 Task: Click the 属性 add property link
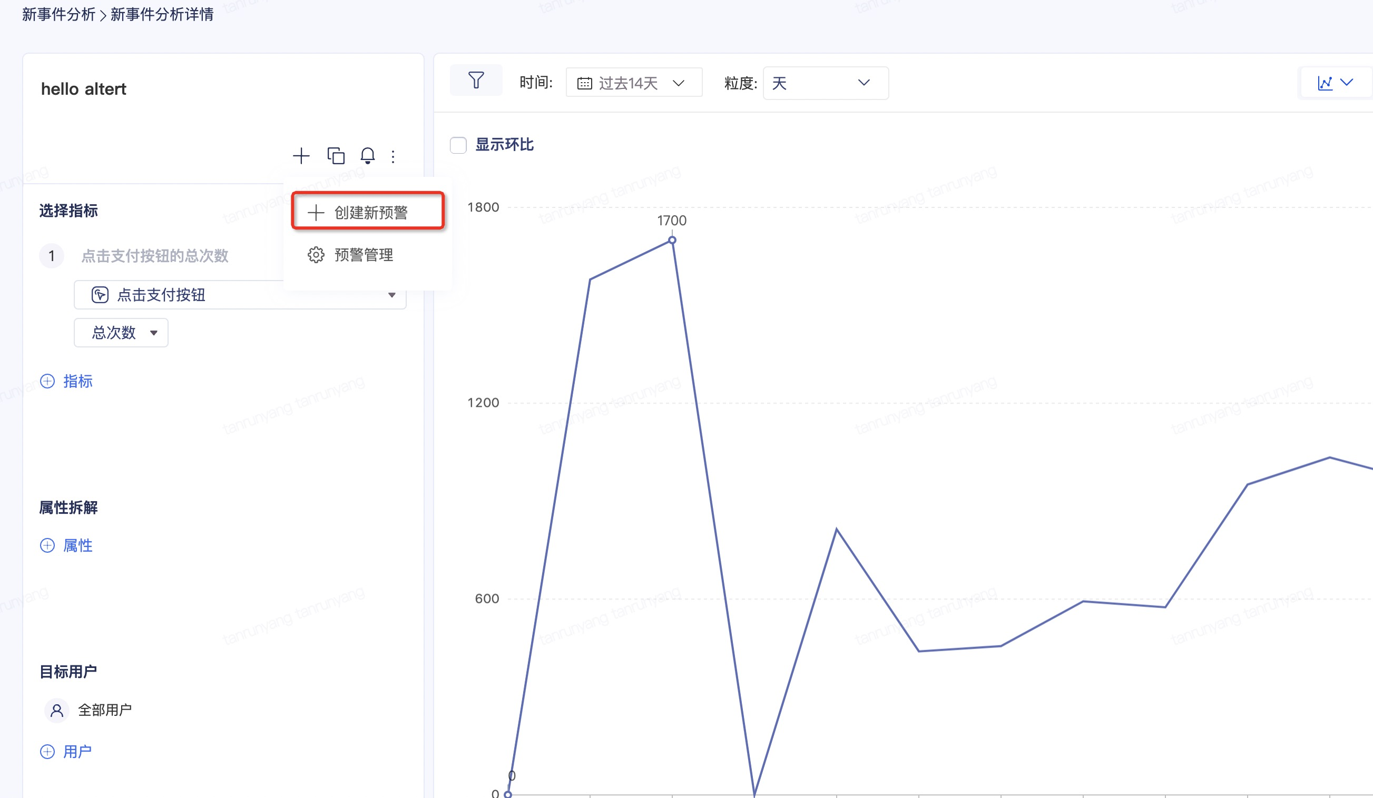pos(66,545)
